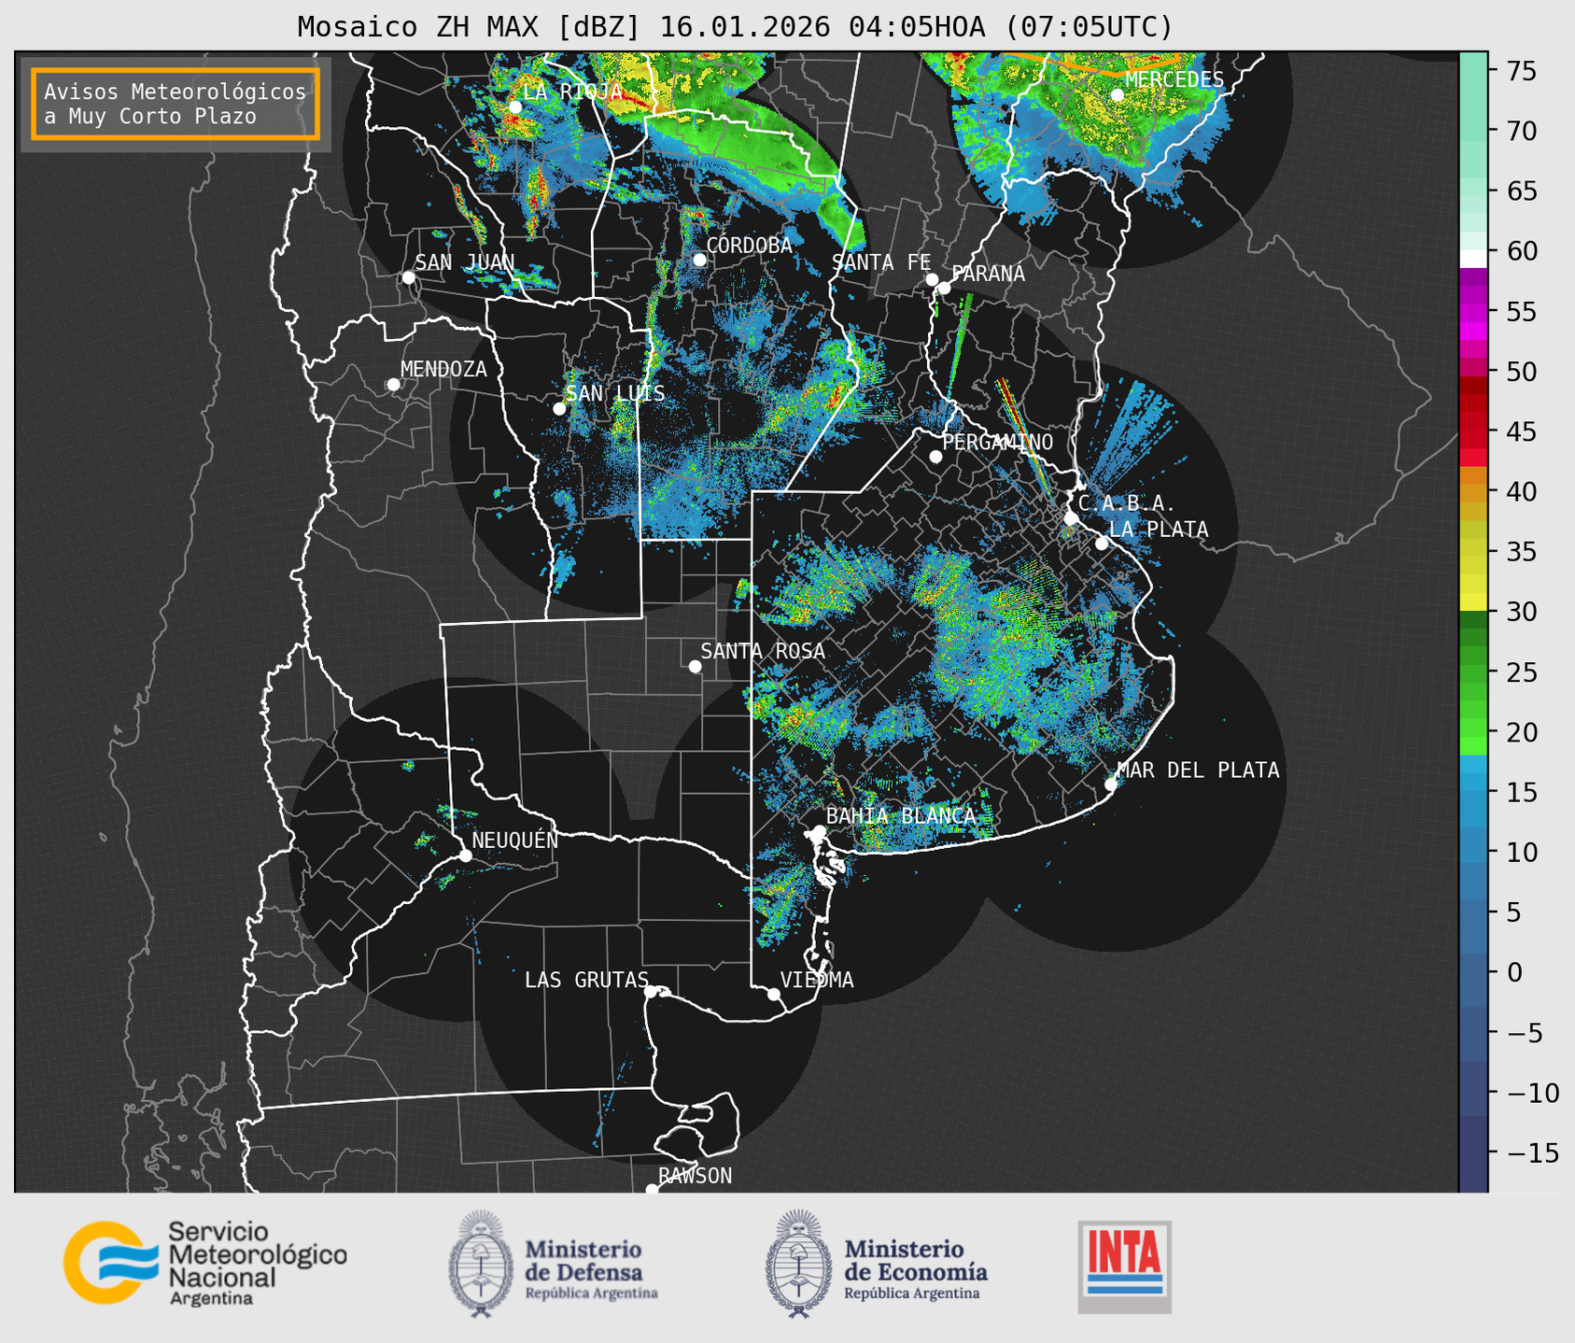The image size is (1575, 1343).
Task: Click the CÓRDOBA city label
Action: (x=749, y=245)
